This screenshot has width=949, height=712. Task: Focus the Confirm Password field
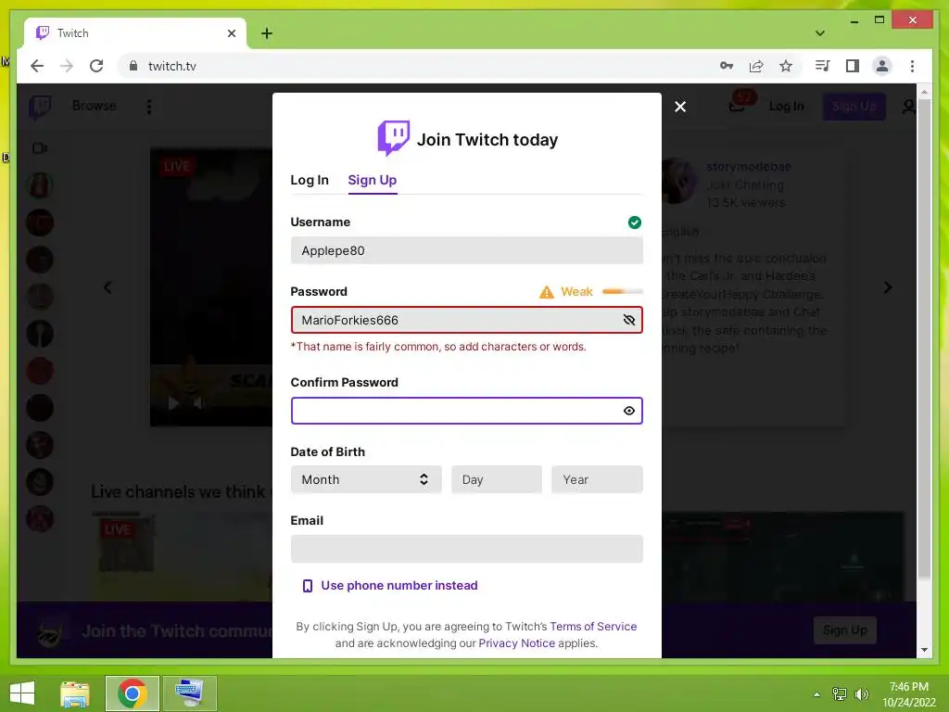467,411
